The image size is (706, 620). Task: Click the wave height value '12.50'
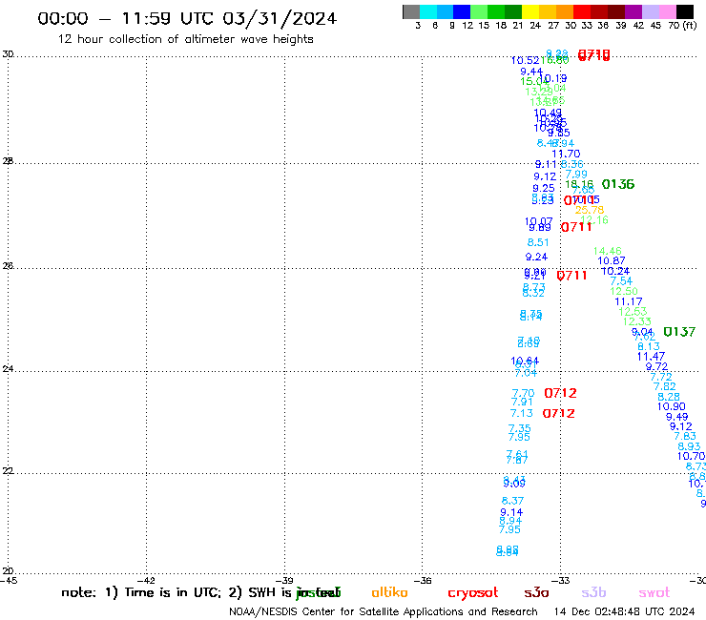tap(624, 291)
